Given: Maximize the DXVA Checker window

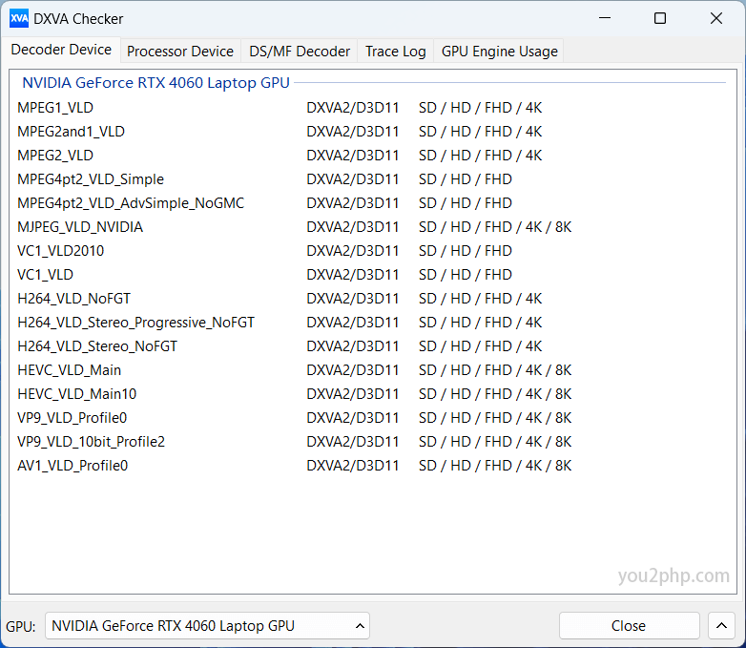Looking at the screenshot, I should coord(660,18).
